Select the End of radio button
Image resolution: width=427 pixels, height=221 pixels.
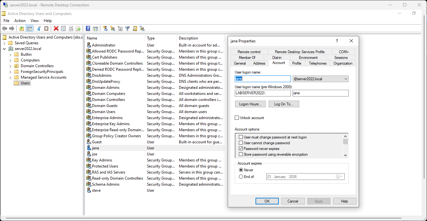[241, 177]
